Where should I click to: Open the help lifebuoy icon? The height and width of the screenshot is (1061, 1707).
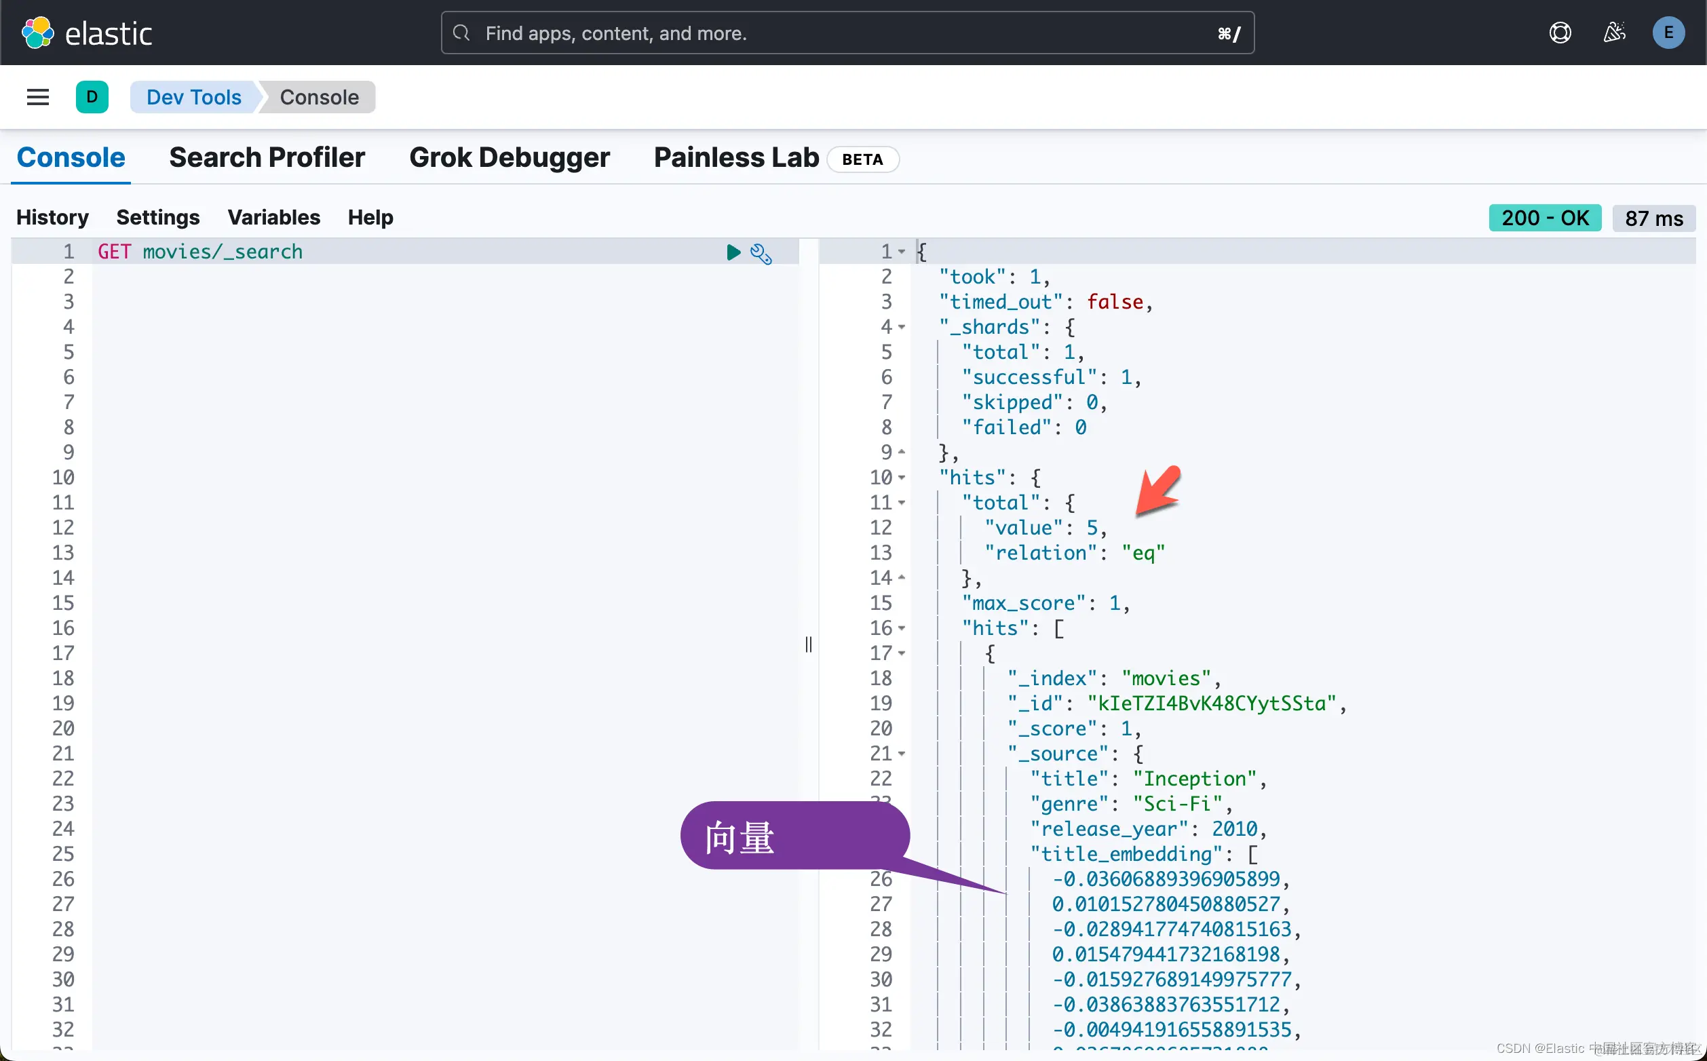[x=1560, y=33]
